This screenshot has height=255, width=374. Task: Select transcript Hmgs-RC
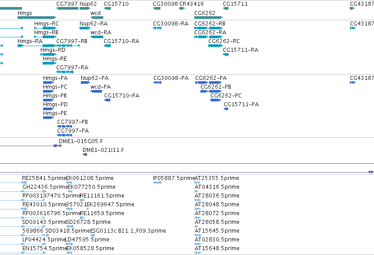coord(45,28)
